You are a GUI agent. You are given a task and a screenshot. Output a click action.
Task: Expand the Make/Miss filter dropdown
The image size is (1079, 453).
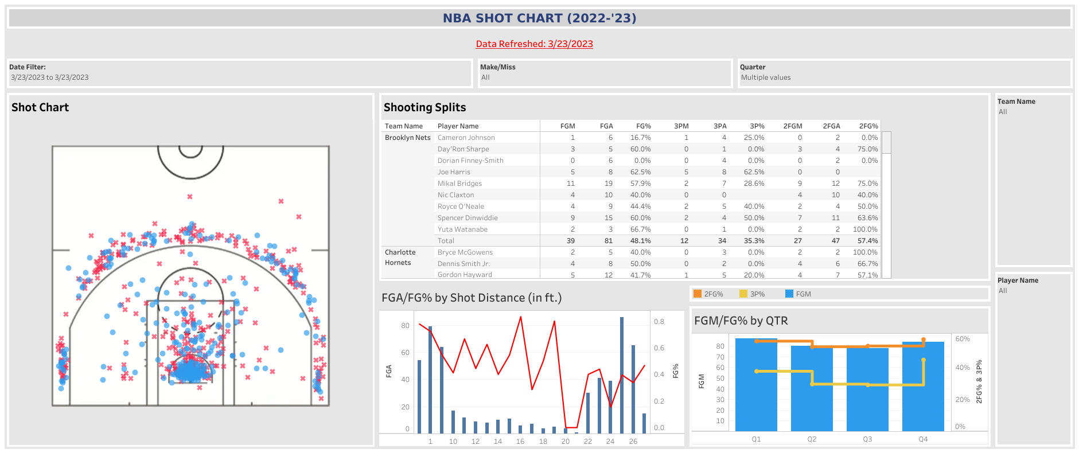click(605, 77)
